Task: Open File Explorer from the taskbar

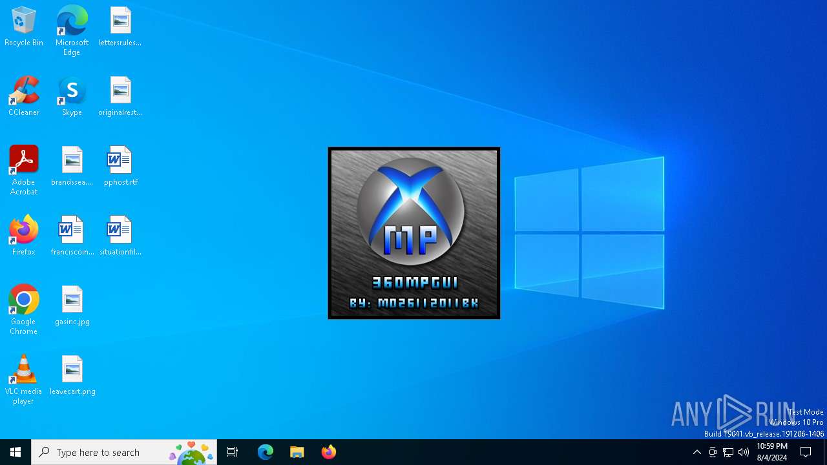Action: 297,452
